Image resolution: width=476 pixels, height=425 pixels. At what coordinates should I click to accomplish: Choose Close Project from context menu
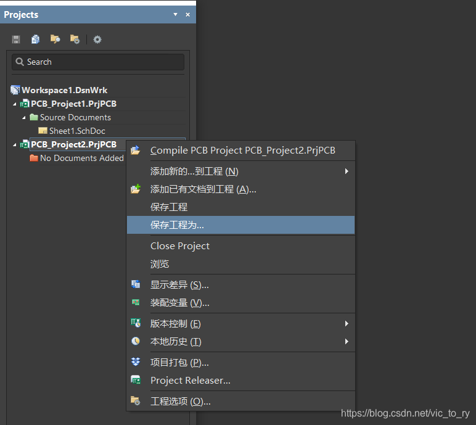click(240, 246)
